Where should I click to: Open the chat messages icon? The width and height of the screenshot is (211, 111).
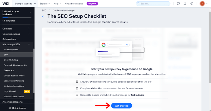[x=178, y=4]
